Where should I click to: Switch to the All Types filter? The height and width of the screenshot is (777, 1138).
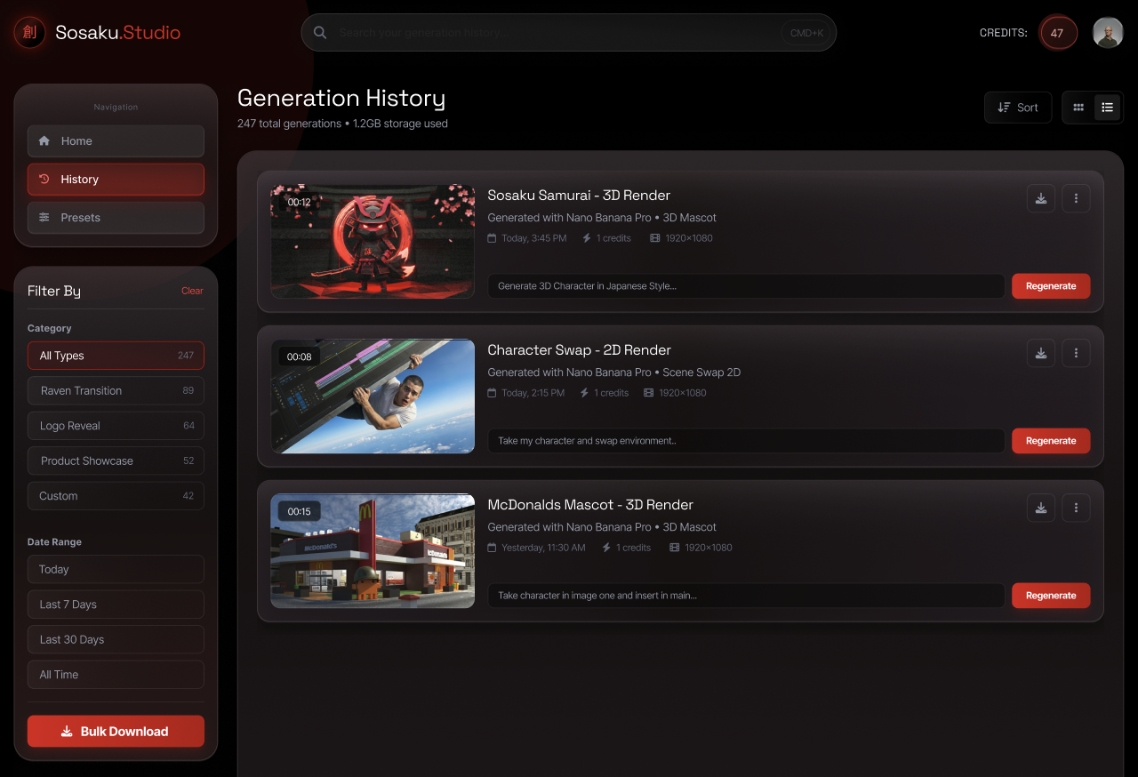pyautogui.click(x=116, y=355)
